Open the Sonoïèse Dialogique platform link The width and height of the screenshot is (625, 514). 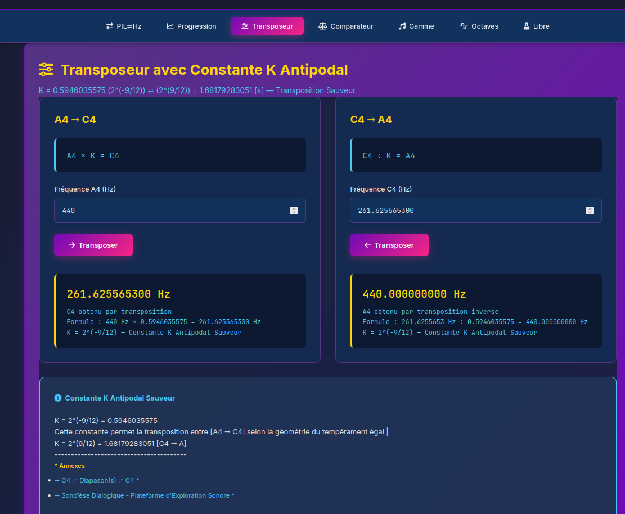coord(144,495)
